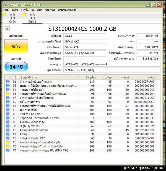Select the C: D: disk at 33 °C
Screen dimensions: 166x171
[12, 18]
